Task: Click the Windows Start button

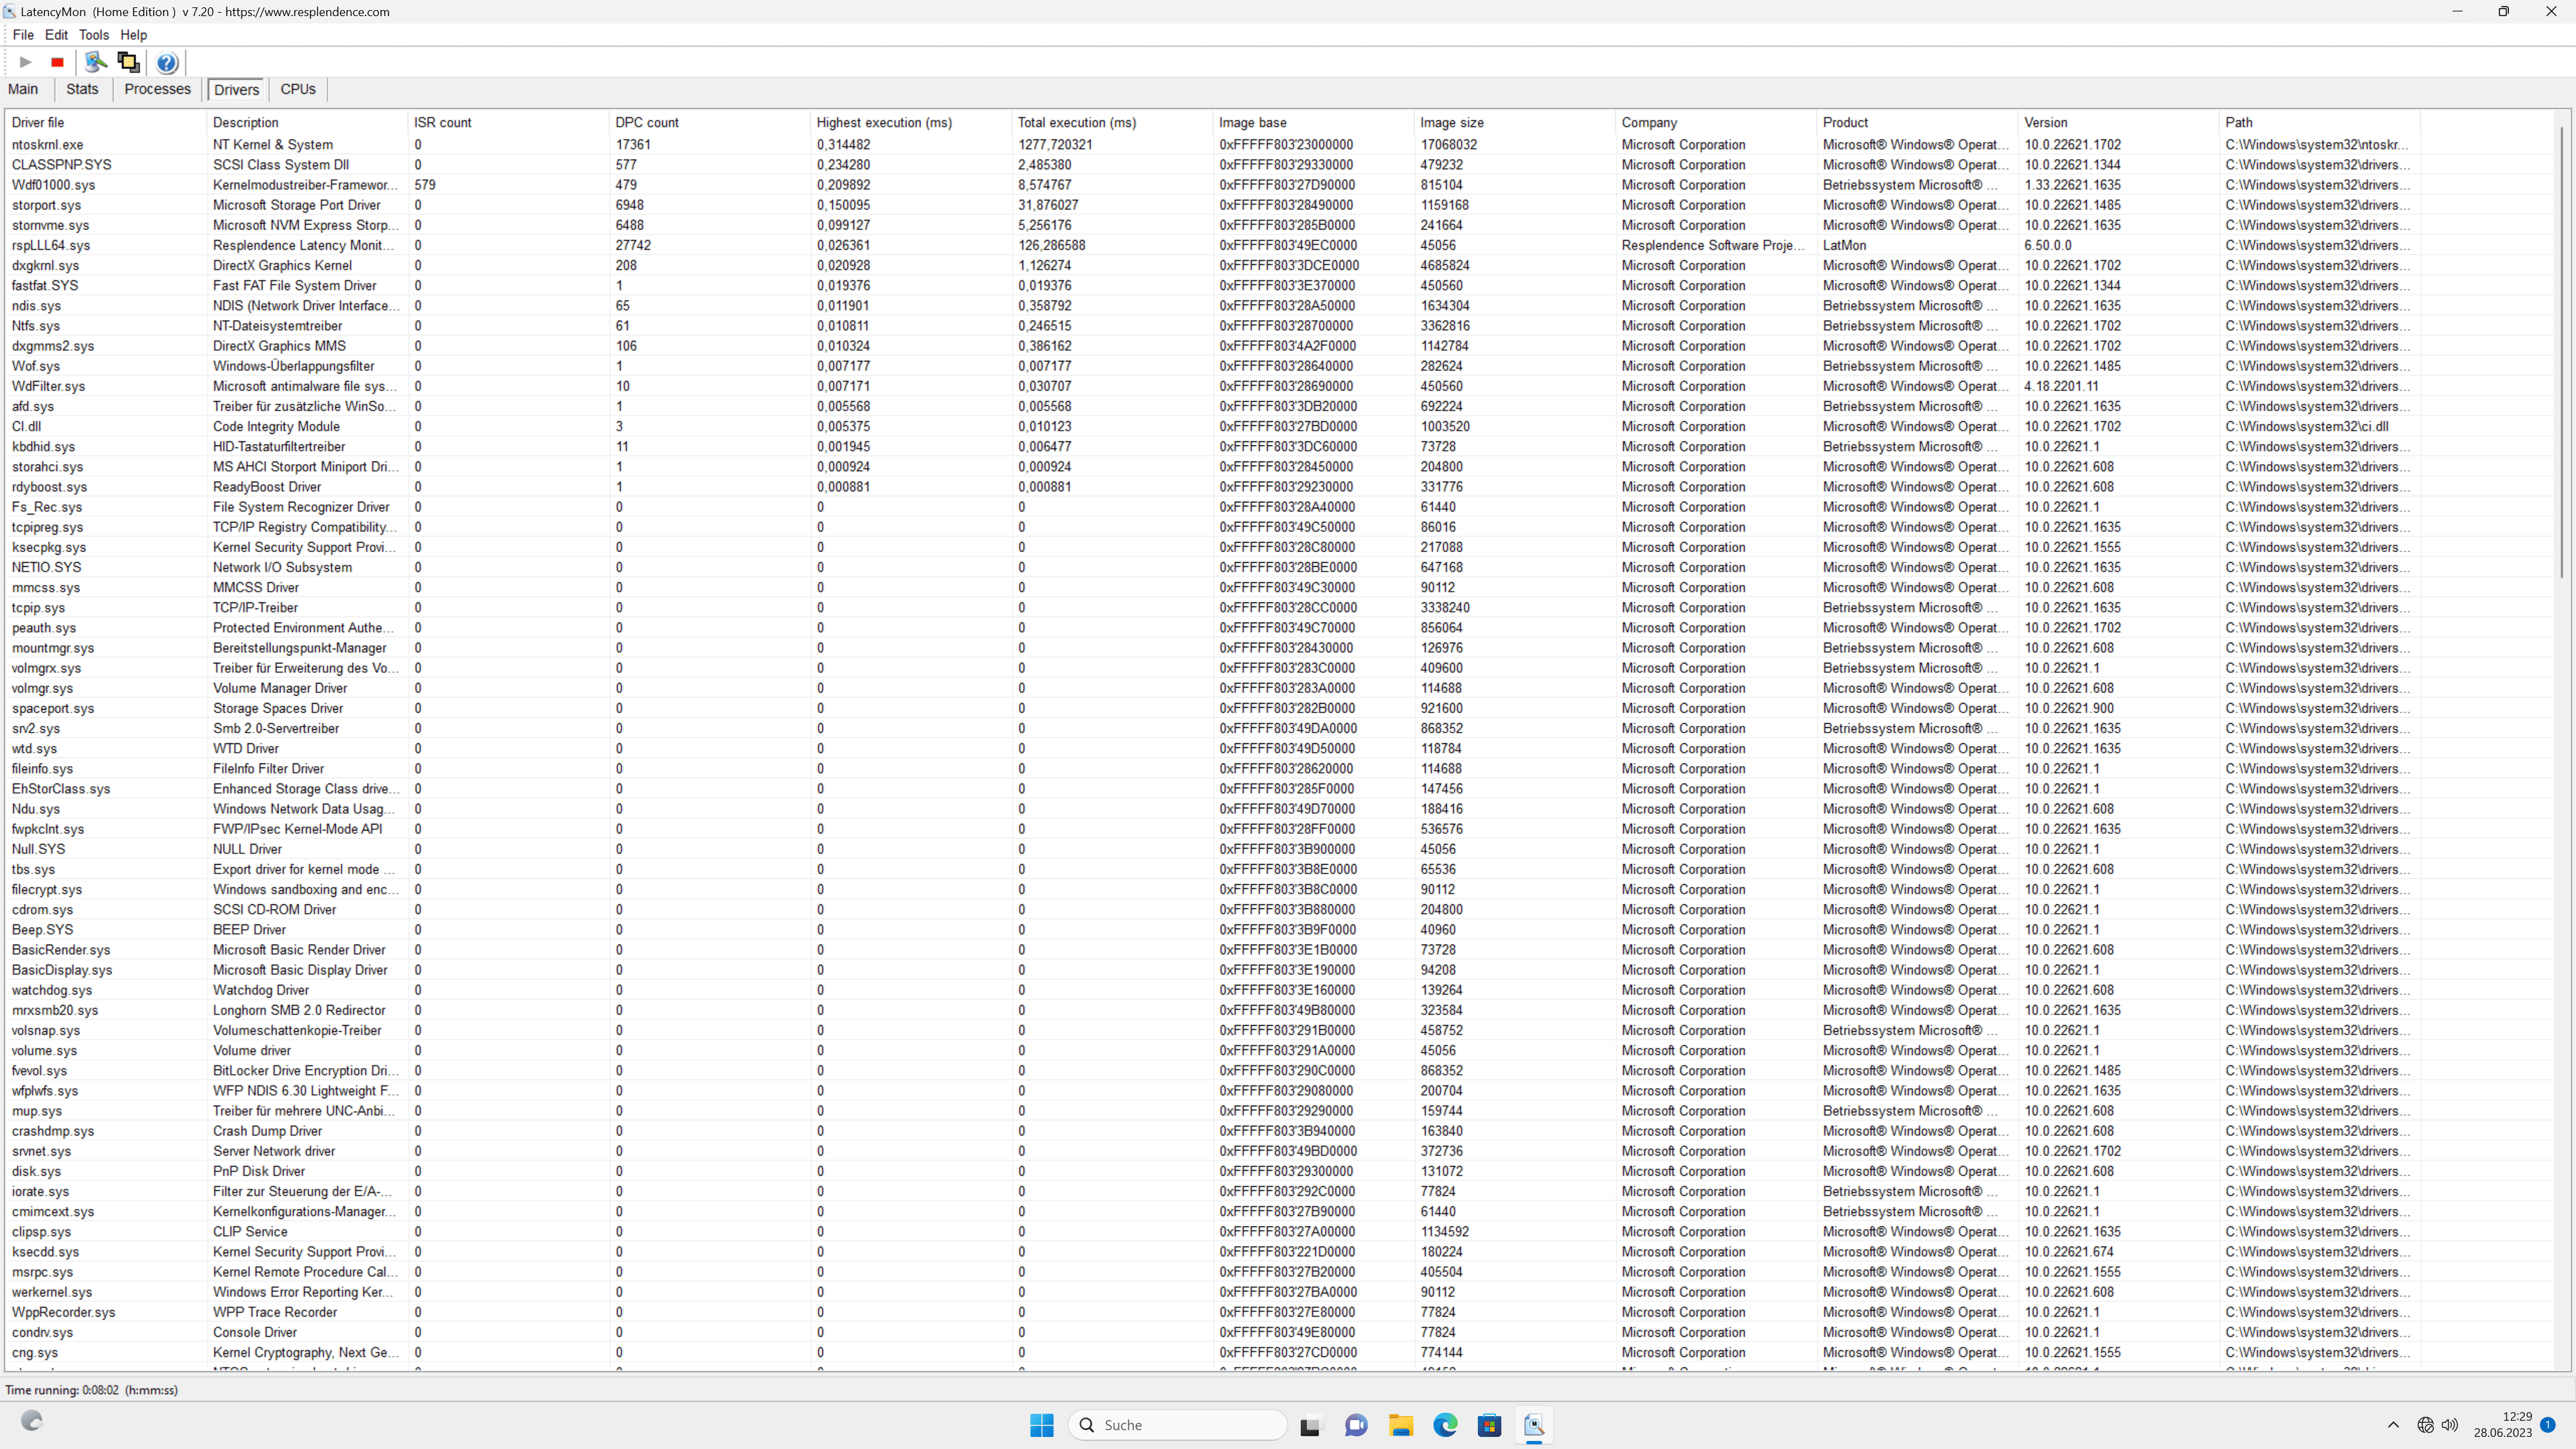Action: [x=1041, y=1425]
